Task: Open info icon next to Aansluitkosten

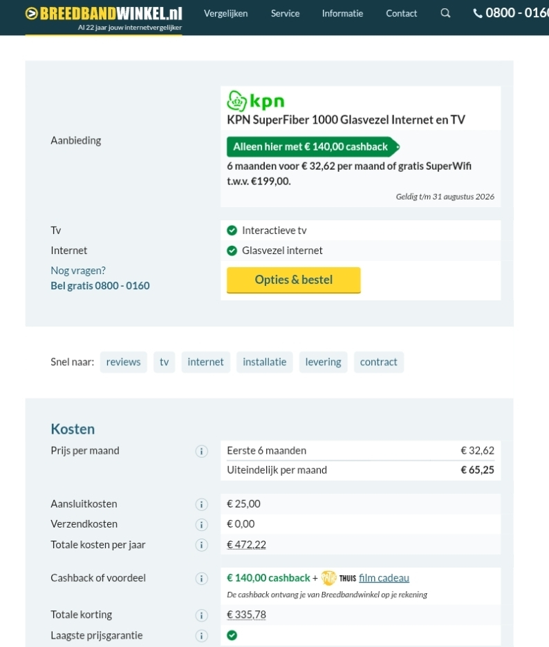Action: [x=202, y=504]
